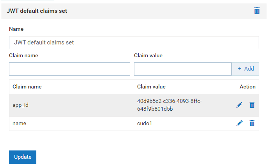The height and width of the screenshot is (168, 270).
Task: Click the Name label above the field
Action: pyautogui.click(x=16, y=29)
